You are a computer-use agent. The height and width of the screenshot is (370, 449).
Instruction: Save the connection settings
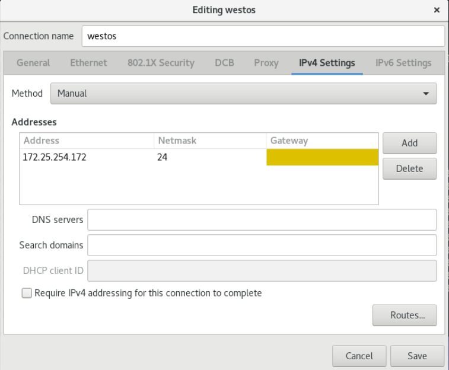pos(417,356)
